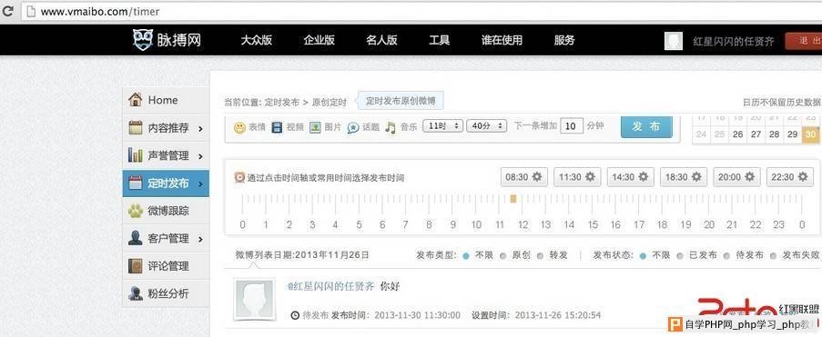Open the 谁在使用 menu
The width and height of the screenshot is (822, 337).
pos(502,40)
